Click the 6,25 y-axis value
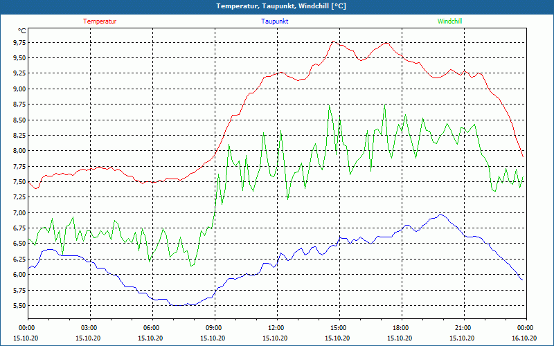Image resolution: width=554 pixels, height=346 pixels. (19, 259)
